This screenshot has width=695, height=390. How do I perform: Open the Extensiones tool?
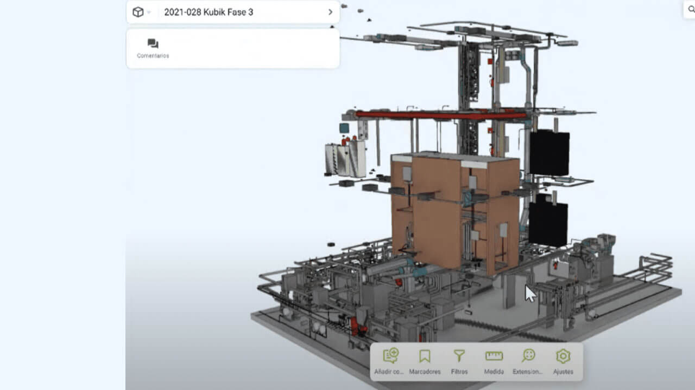point(528,361)
